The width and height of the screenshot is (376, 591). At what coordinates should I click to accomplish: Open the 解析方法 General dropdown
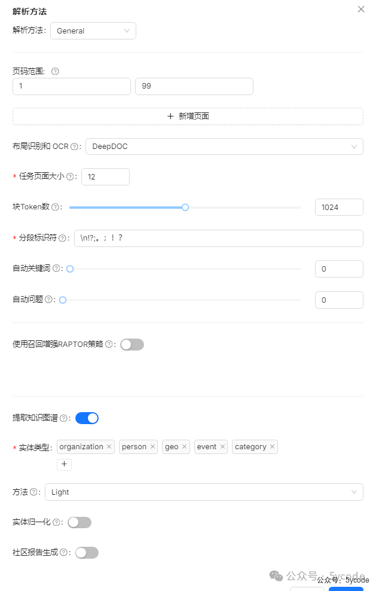click(x=93, y=31)
